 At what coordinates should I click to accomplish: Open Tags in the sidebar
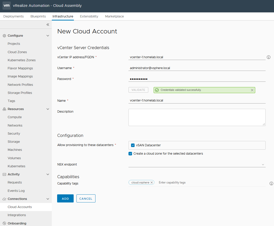(x=11, y=101)
